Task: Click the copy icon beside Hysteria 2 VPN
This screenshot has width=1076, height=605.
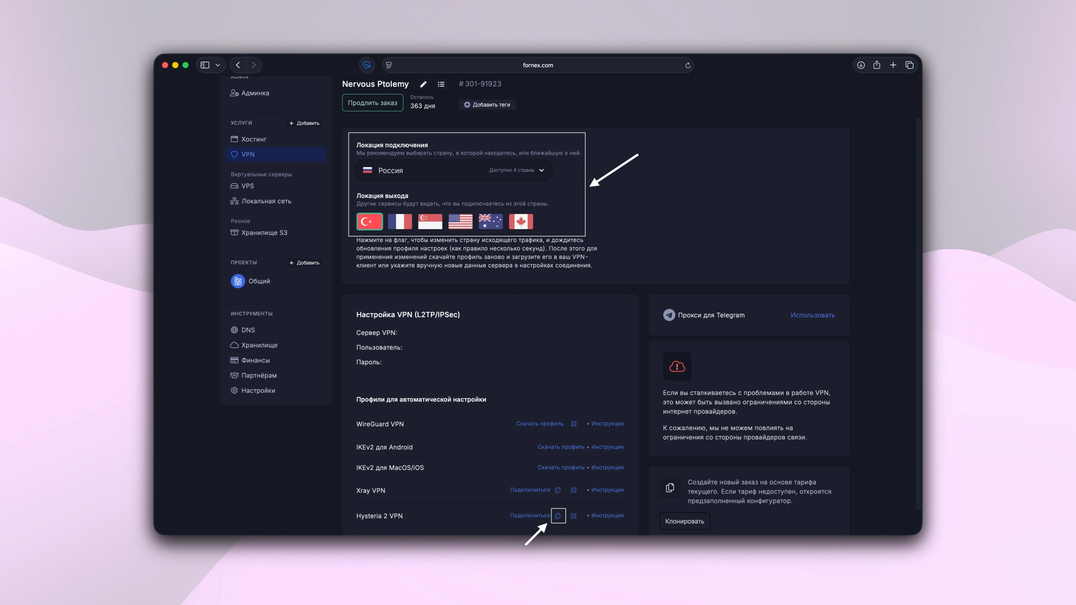Action: [558, 516]
